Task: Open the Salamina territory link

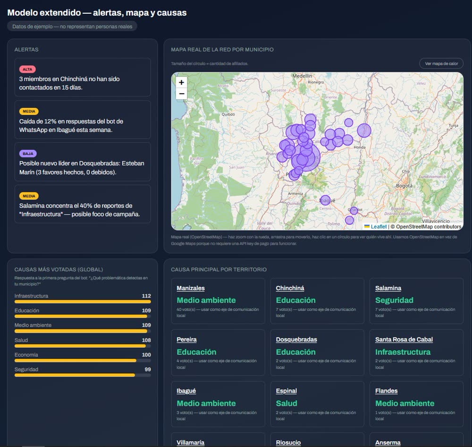Action: pyautogui.click(x=388, y=288)
